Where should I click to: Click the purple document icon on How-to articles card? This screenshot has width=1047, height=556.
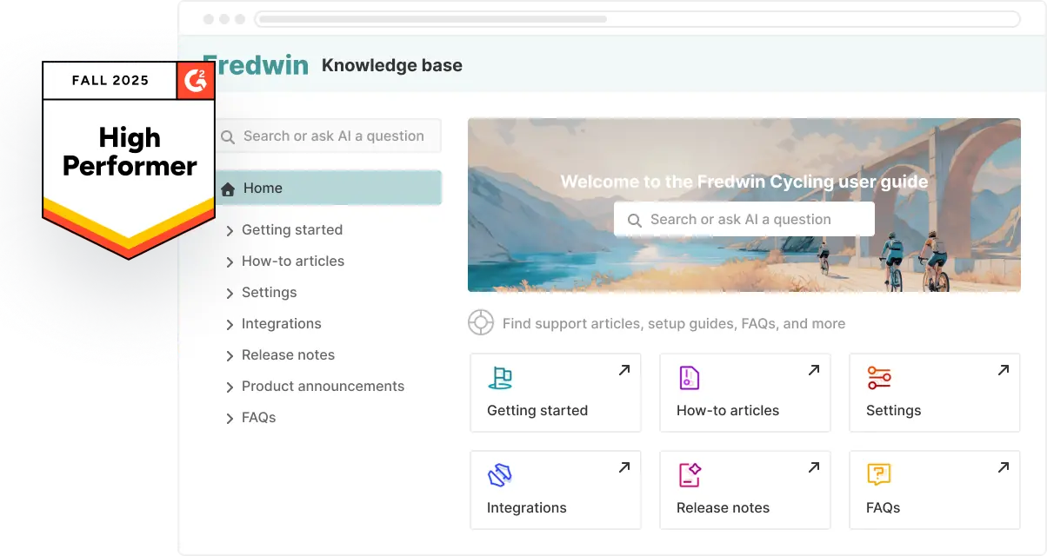pyautogui.click(x=689, y=379)
